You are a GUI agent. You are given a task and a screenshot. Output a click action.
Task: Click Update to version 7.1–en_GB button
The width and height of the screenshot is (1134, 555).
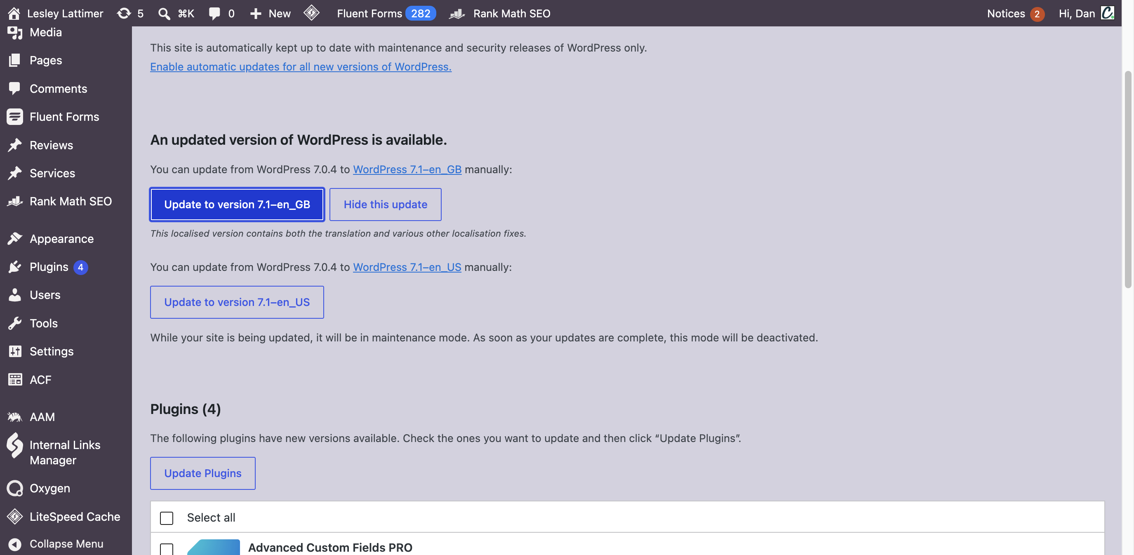tap(237, 204)
